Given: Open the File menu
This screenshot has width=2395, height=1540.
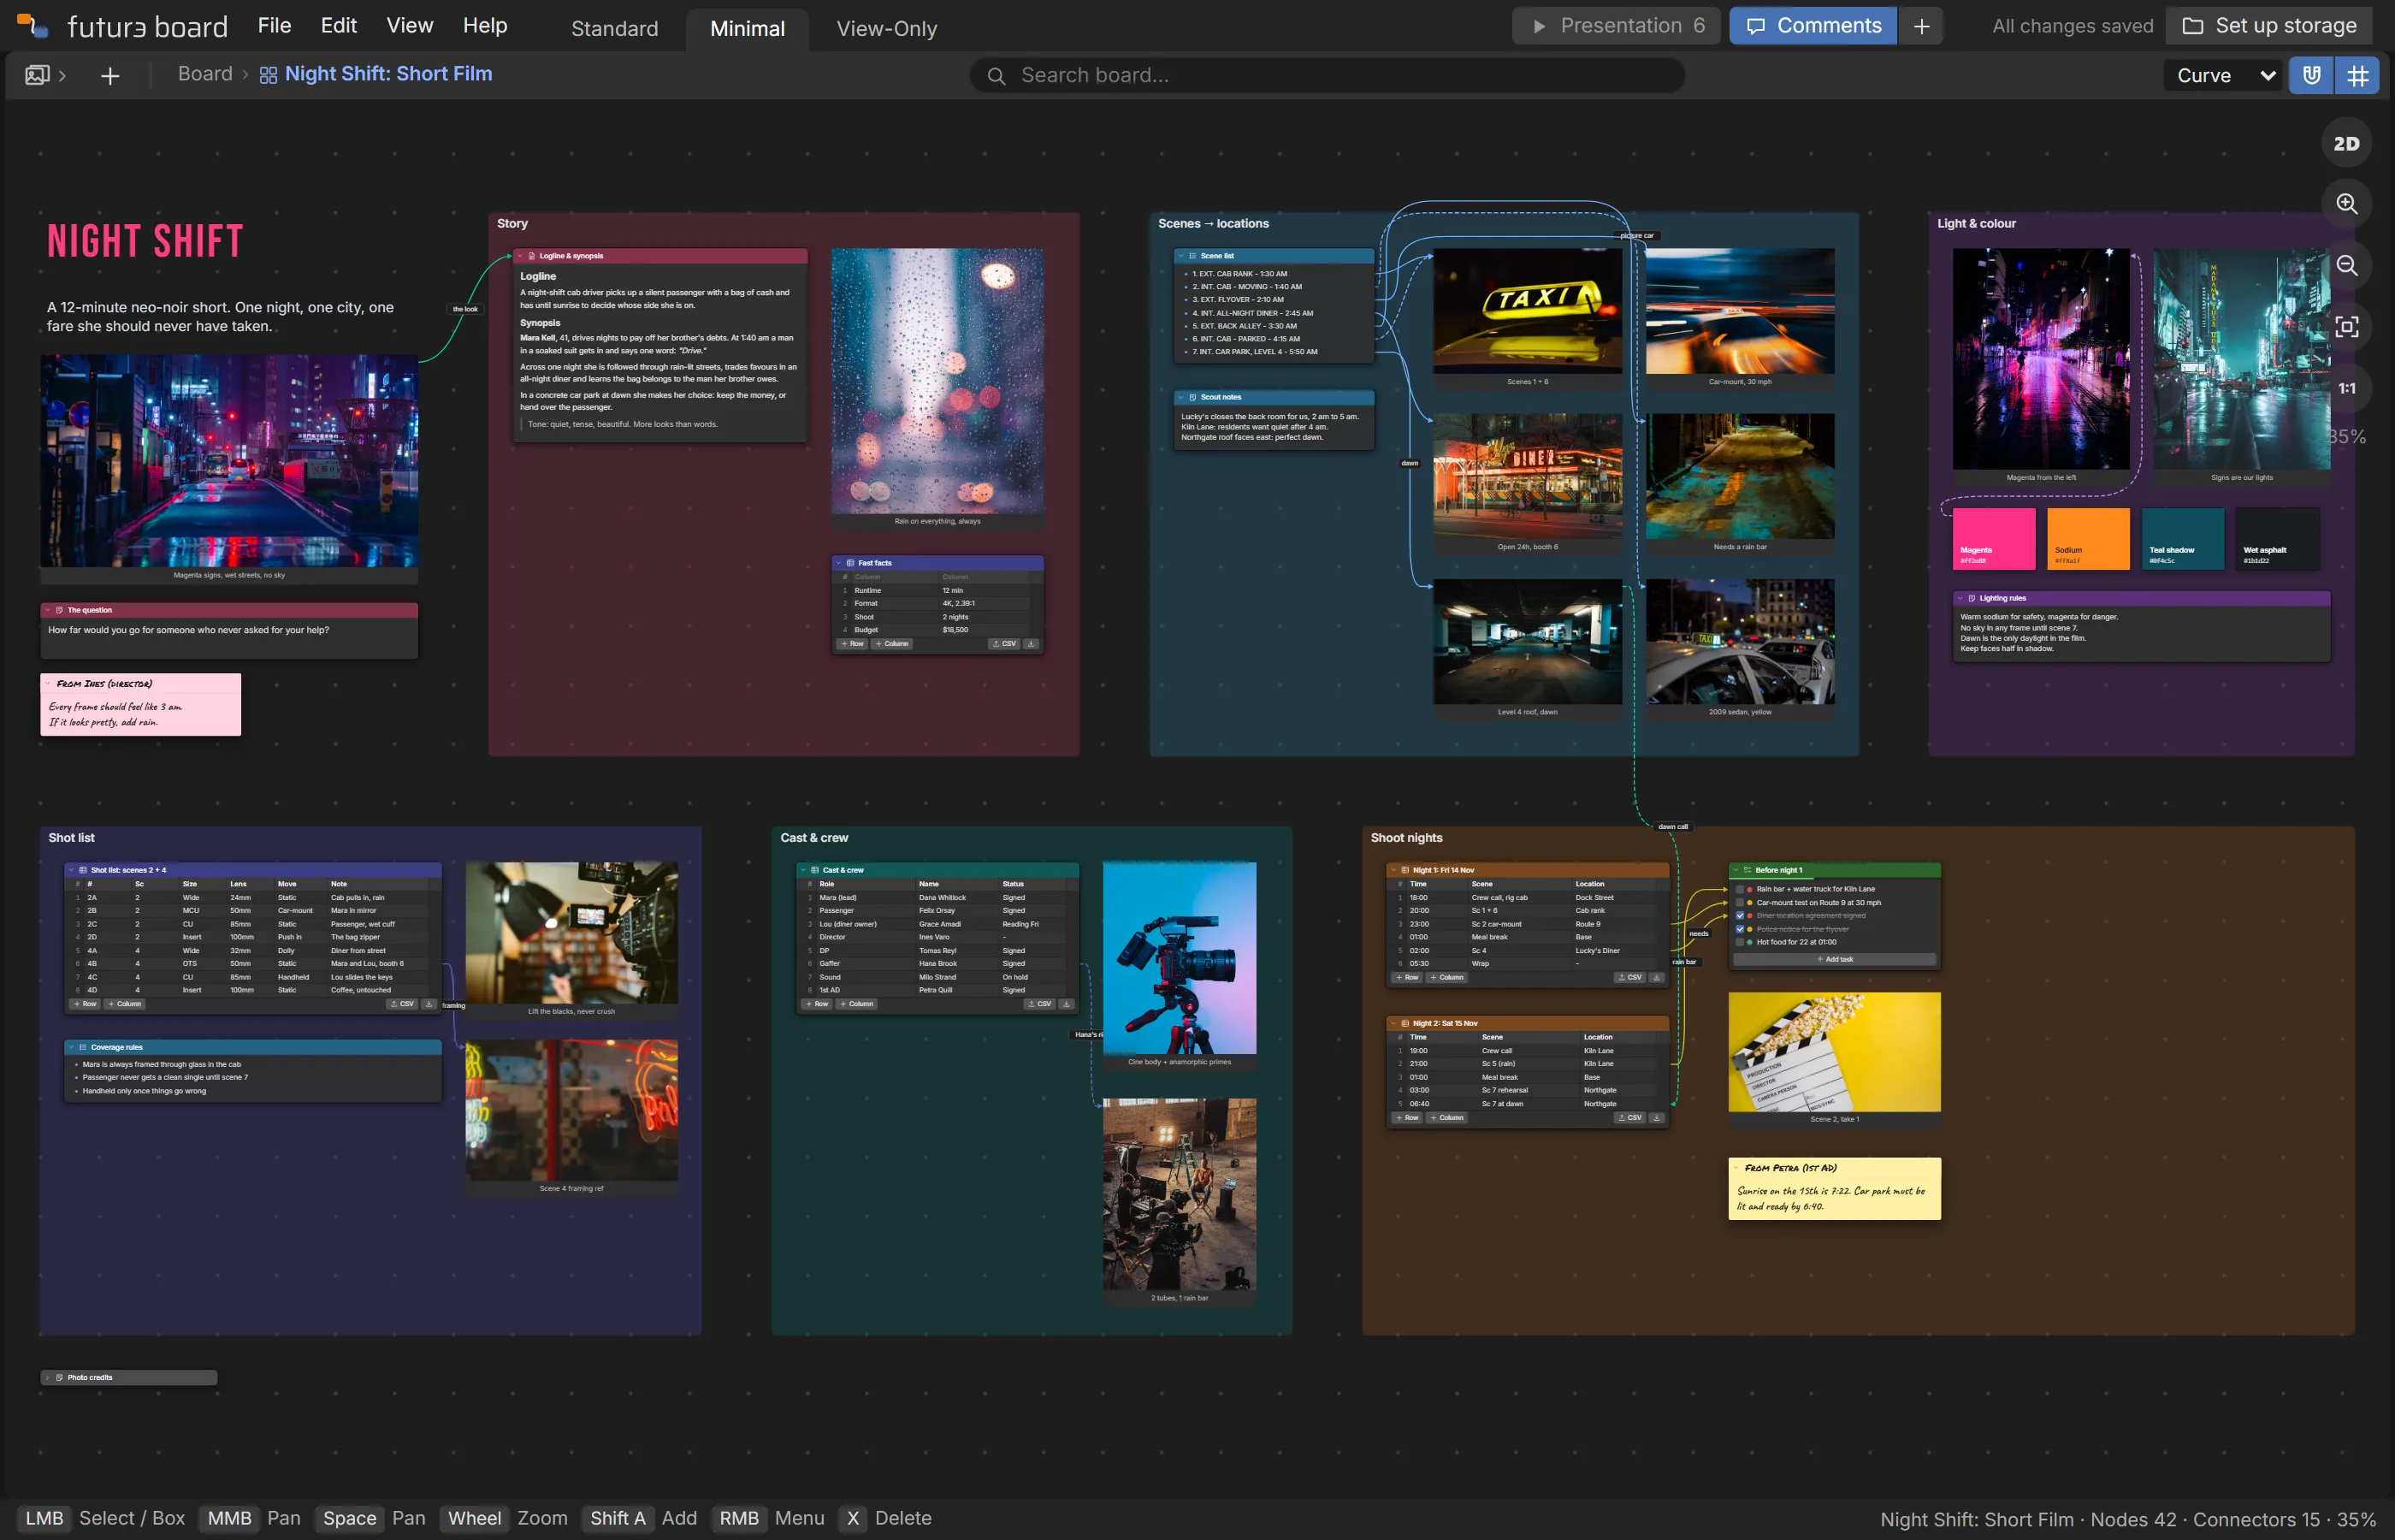Looking at the screenshot, I should pyautogui.click(x=274, y=26).
